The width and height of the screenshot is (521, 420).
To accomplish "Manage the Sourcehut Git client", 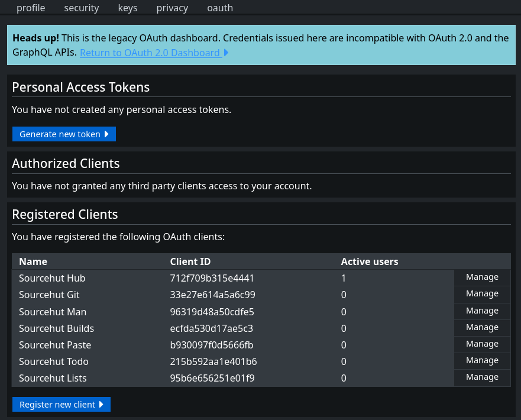I will click(482, 294).
